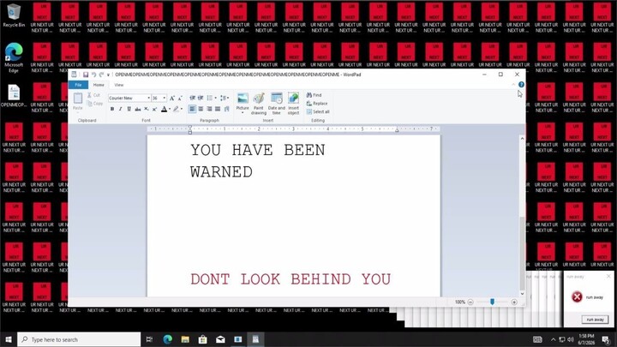This screenshot has height=347, width=617.
Task: Switch to the Home ribbon tab
Action: 99,85
